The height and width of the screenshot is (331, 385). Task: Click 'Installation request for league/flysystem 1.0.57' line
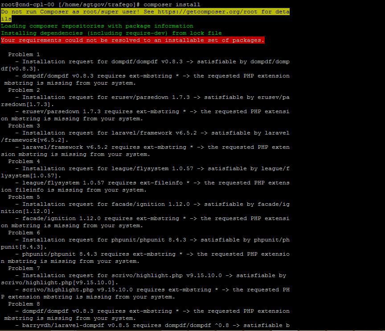coord(152,168)
